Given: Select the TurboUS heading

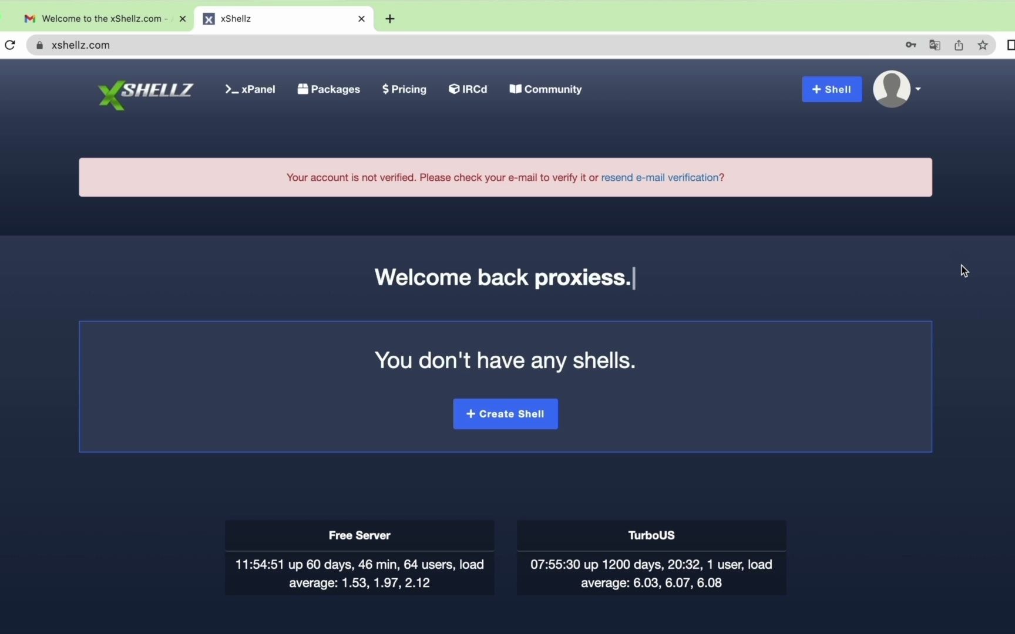Looking at the screenshot, I should pyautogui.click(x=651, y=535).
